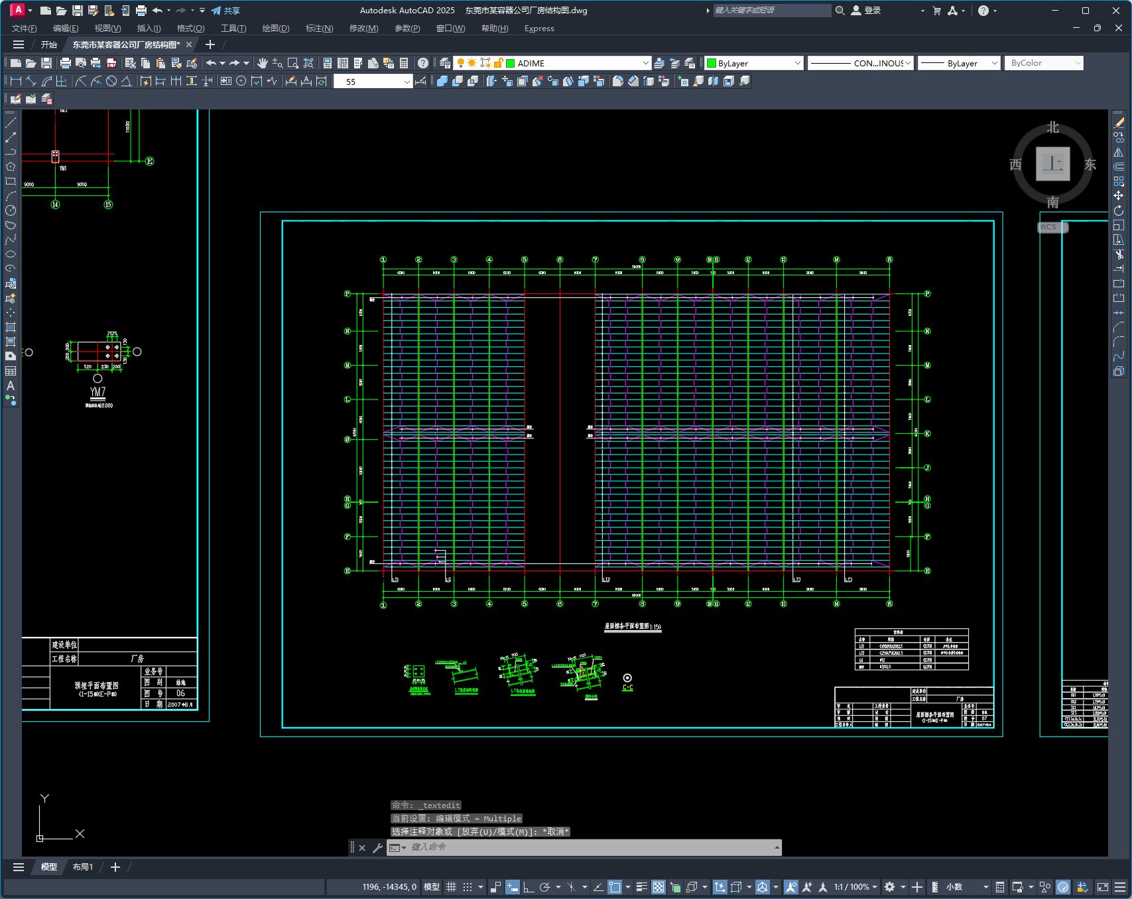The image size is (1132, 899).
Task: Select the Mirror tool in modify toolbar
Action: (1119, 152)
